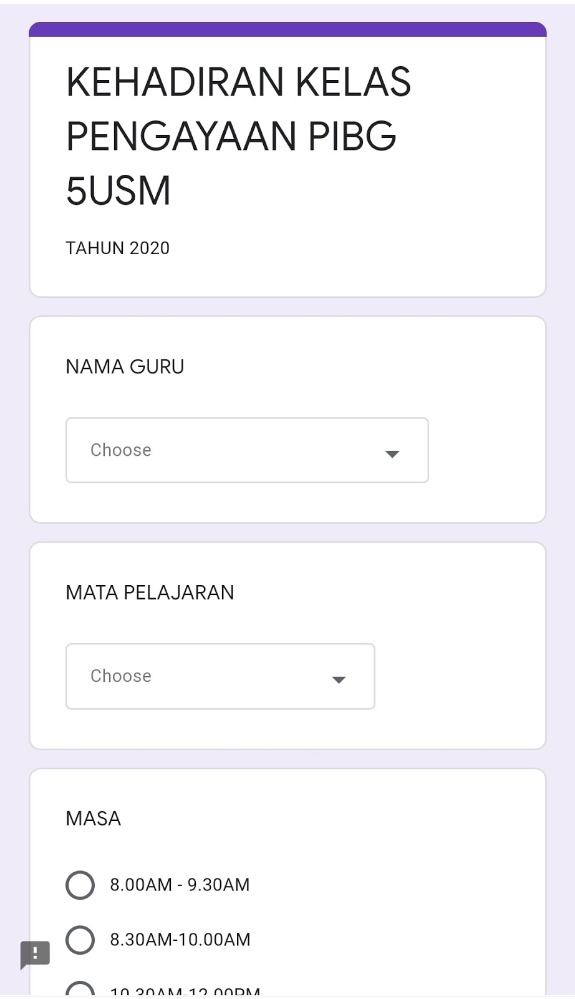
Task: Click the 8.30AM-10.00AM option label
Action: (180, 940)
